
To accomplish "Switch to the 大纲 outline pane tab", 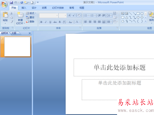I will (x=14, y=33).
